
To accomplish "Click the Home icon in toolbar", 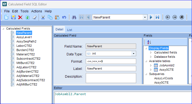I will (182, 17).
